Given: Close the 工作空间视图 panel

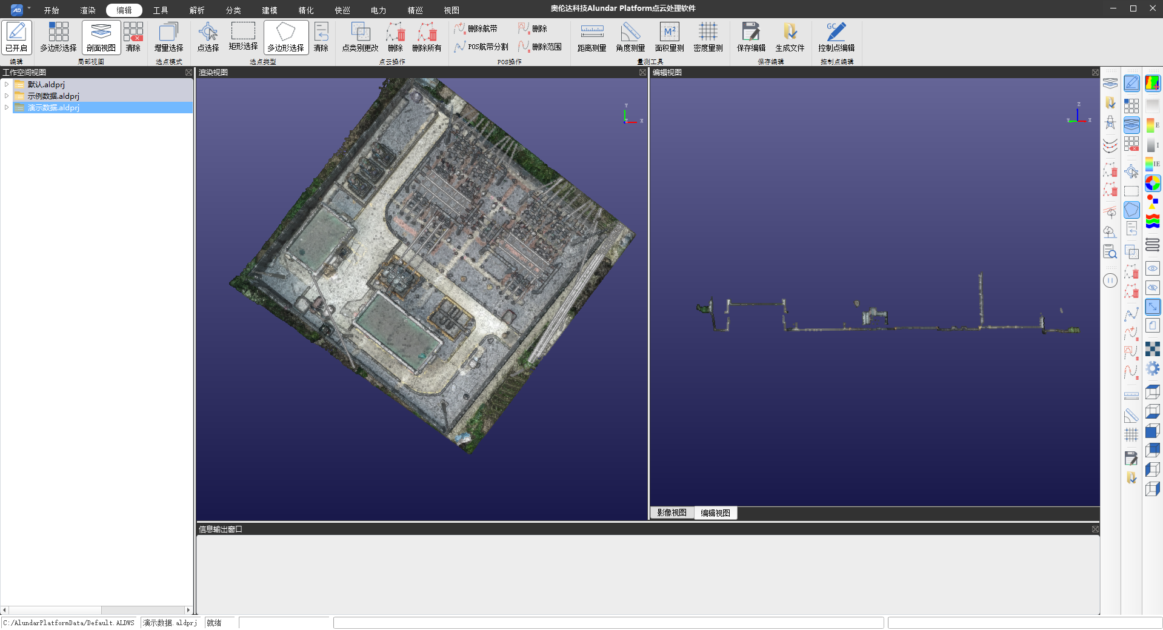Looking at the screenshot, I should pyautogui.click(x=188, y=72).
